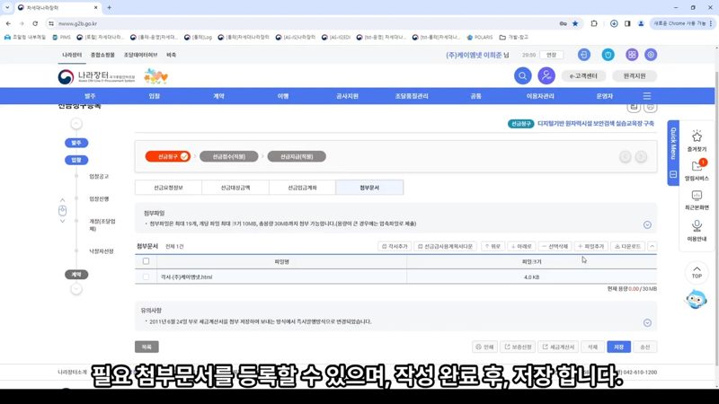This screenshot has height=404, width=719.
Task: Open the 계약 main menu
Action: tap(218, 96)
